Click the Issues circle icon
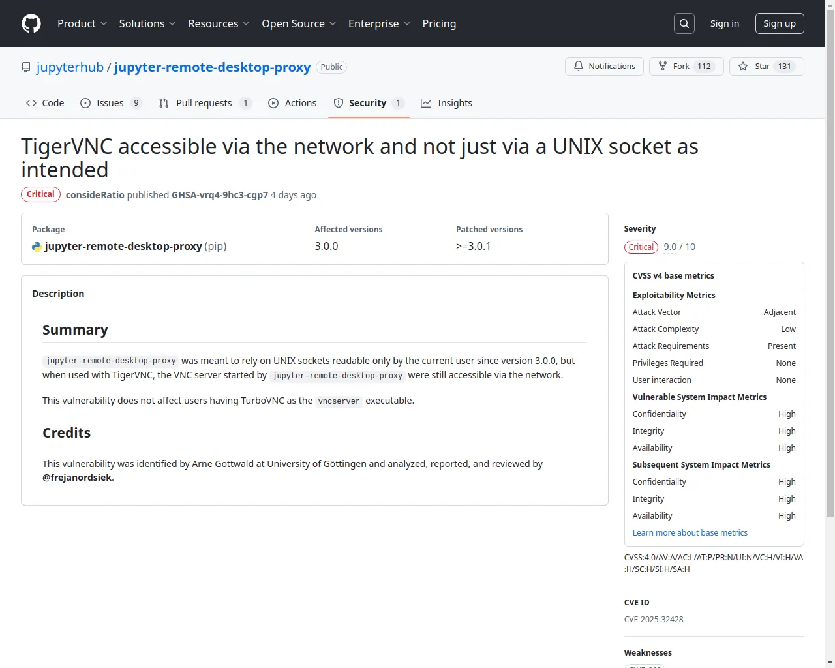The image size is (835, 668). [x=85, y=103]
